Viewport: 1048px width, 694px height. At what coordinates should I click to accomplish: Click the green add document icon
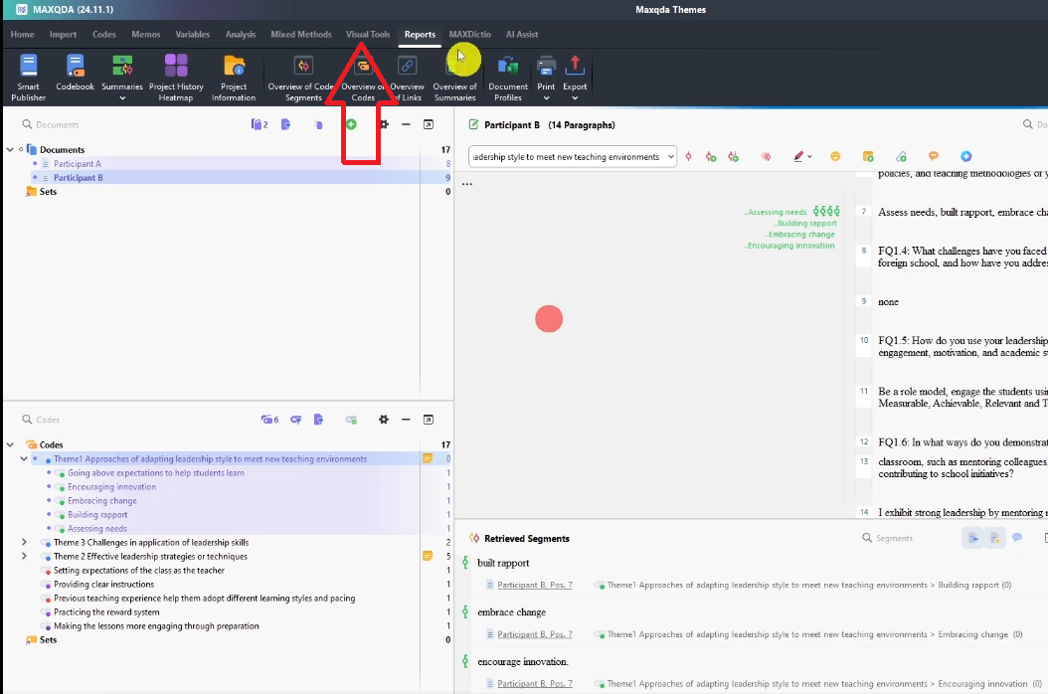351,124
